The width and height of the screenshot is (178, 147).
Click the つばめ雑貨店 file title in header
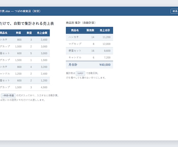[x=20, y=11]
